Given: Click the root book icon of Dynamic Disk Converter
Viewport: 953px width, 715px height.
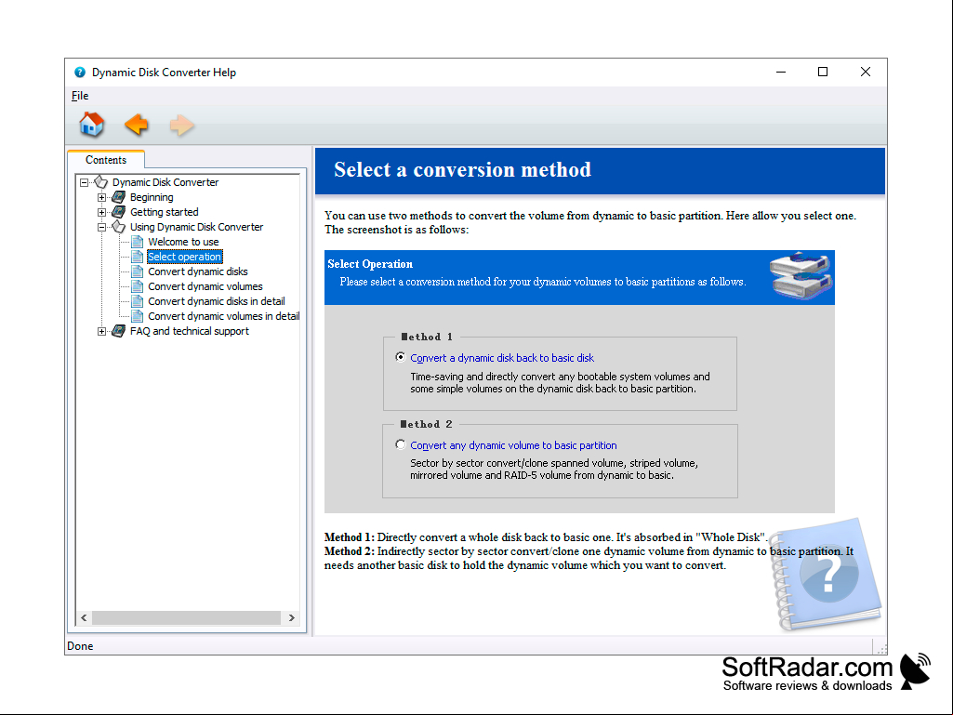Looking at the screenshot, I should pos(101,182).
